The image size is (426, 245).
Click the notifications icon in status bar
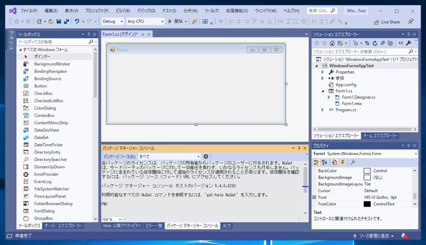point(404,236)
